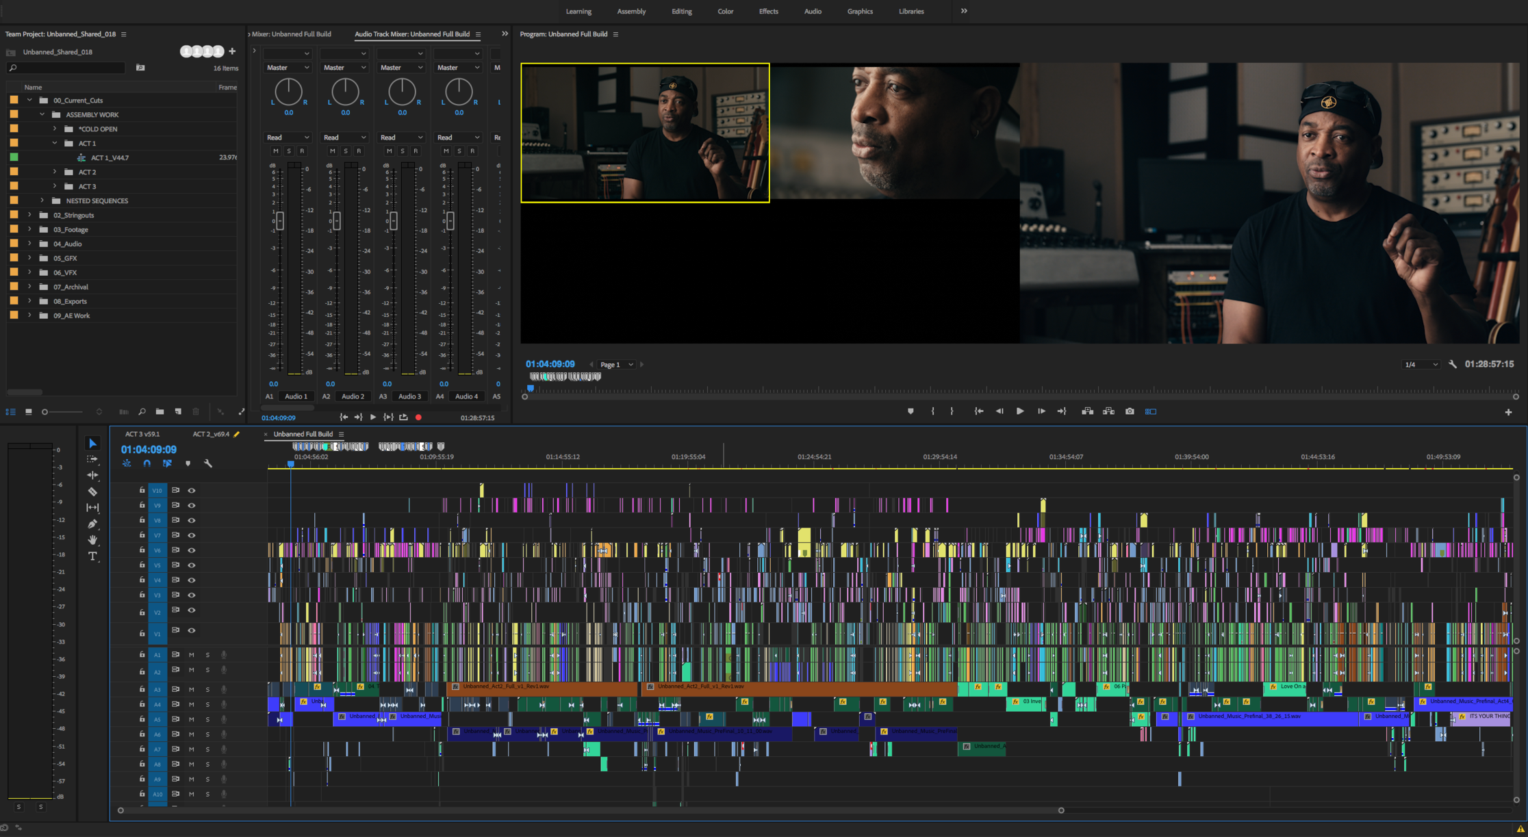Screen dimensions: 1528x837
Task: Click the Export Frame camera icon
Action: point(1130,411)
